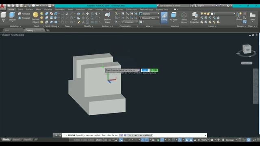Click the ViewCube TOP face
Image resolution: width=260 pixels, height=146 pixels.
coord(247,49)
